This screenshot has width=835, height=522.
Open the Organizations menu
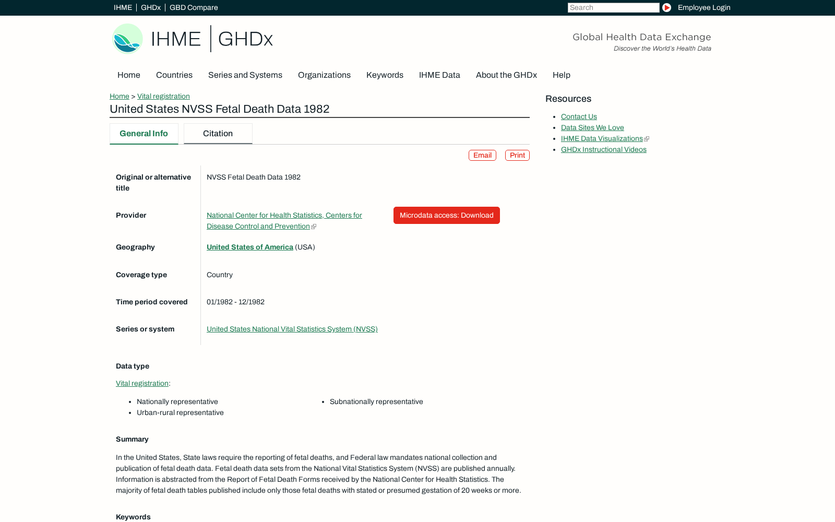pyautogui.click(x=324, y=75)
